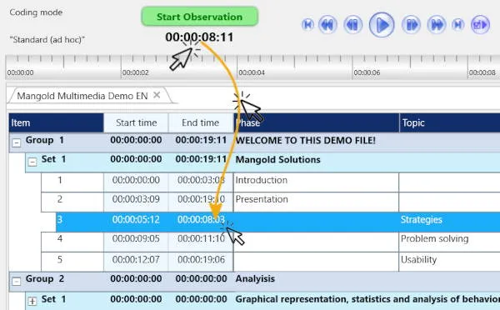Jump to the video end
Image resolution: width=500 pixels, height=310 pixels.
pos(457,24)
